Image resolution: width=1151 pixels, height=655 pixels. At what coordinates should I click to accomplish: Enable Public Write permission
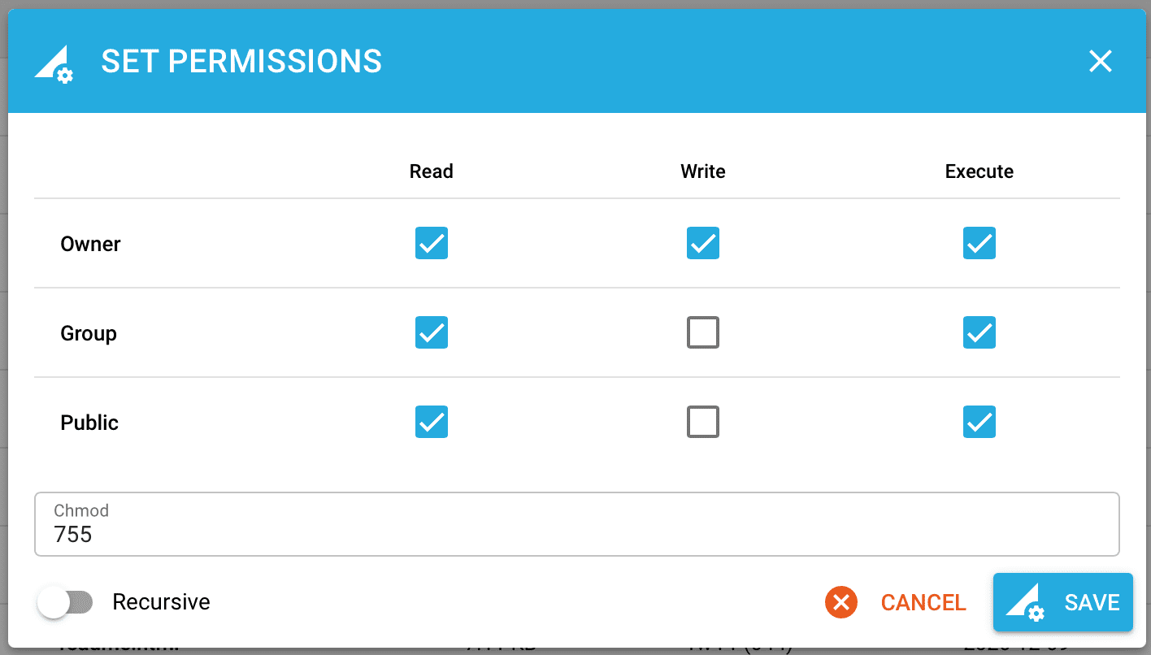(703, 422)
